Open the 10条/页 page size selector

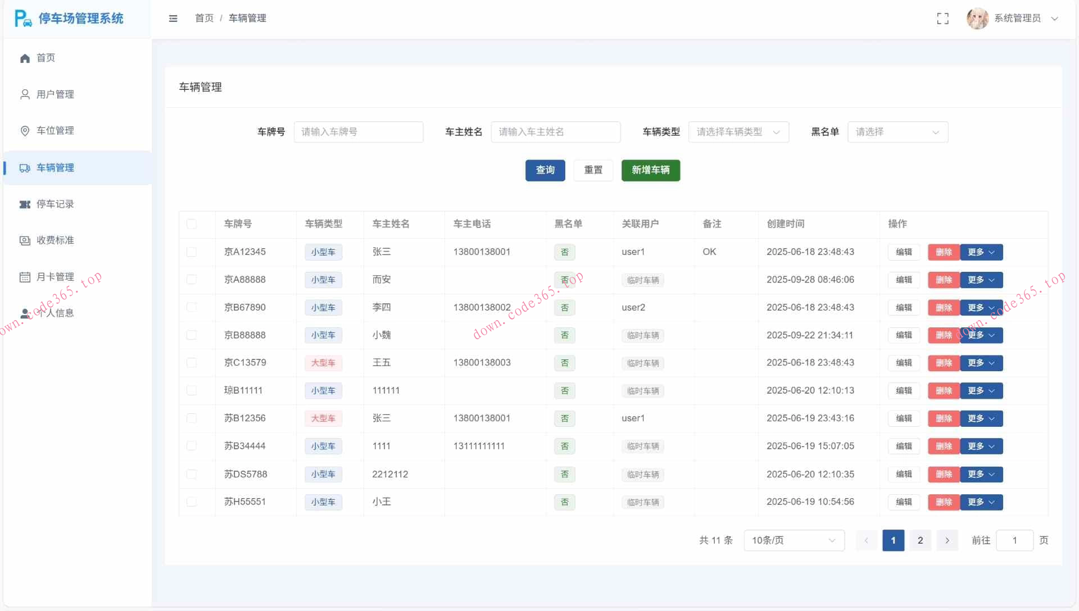[794, 540]
